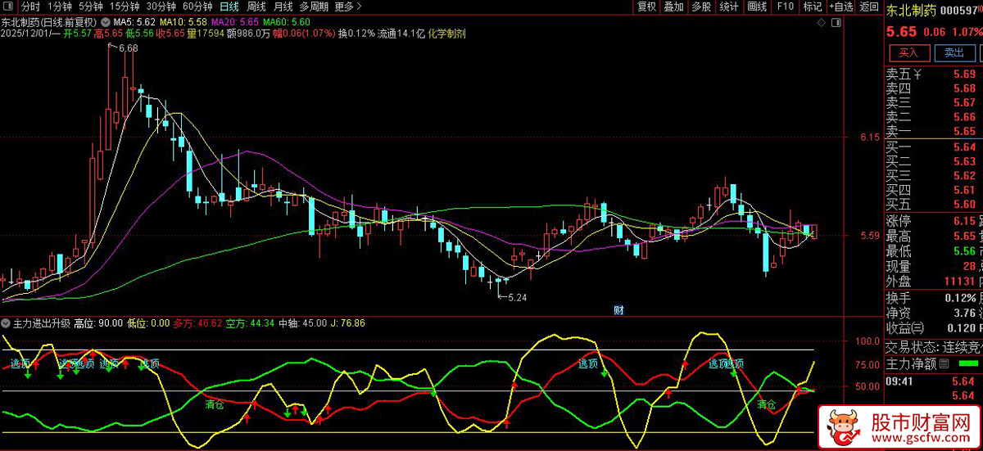Click the blue 财 marker on the chart

618,309
